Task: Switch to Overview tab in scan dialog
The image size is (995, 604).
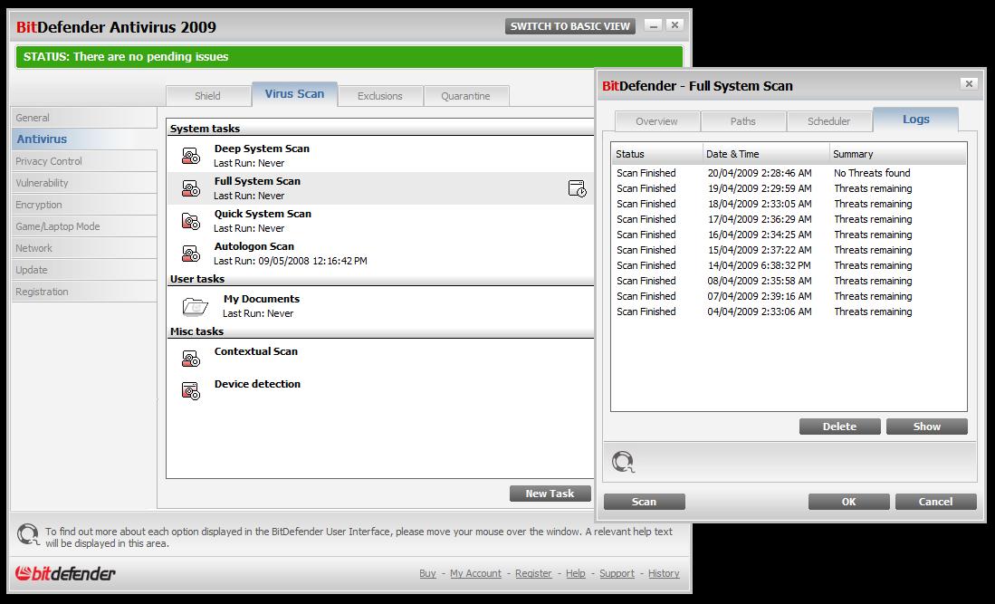Action: [656, 121]
